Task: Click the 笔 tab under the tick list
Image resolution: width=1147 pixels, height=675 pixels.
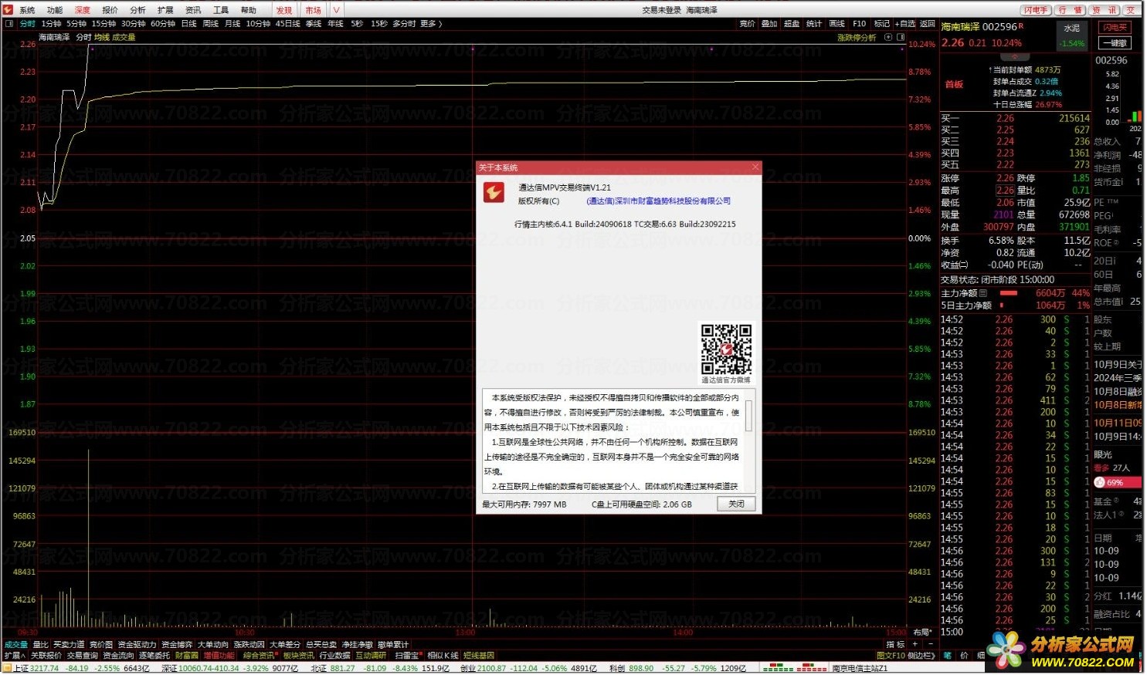Action: click(x=947, y=656)
